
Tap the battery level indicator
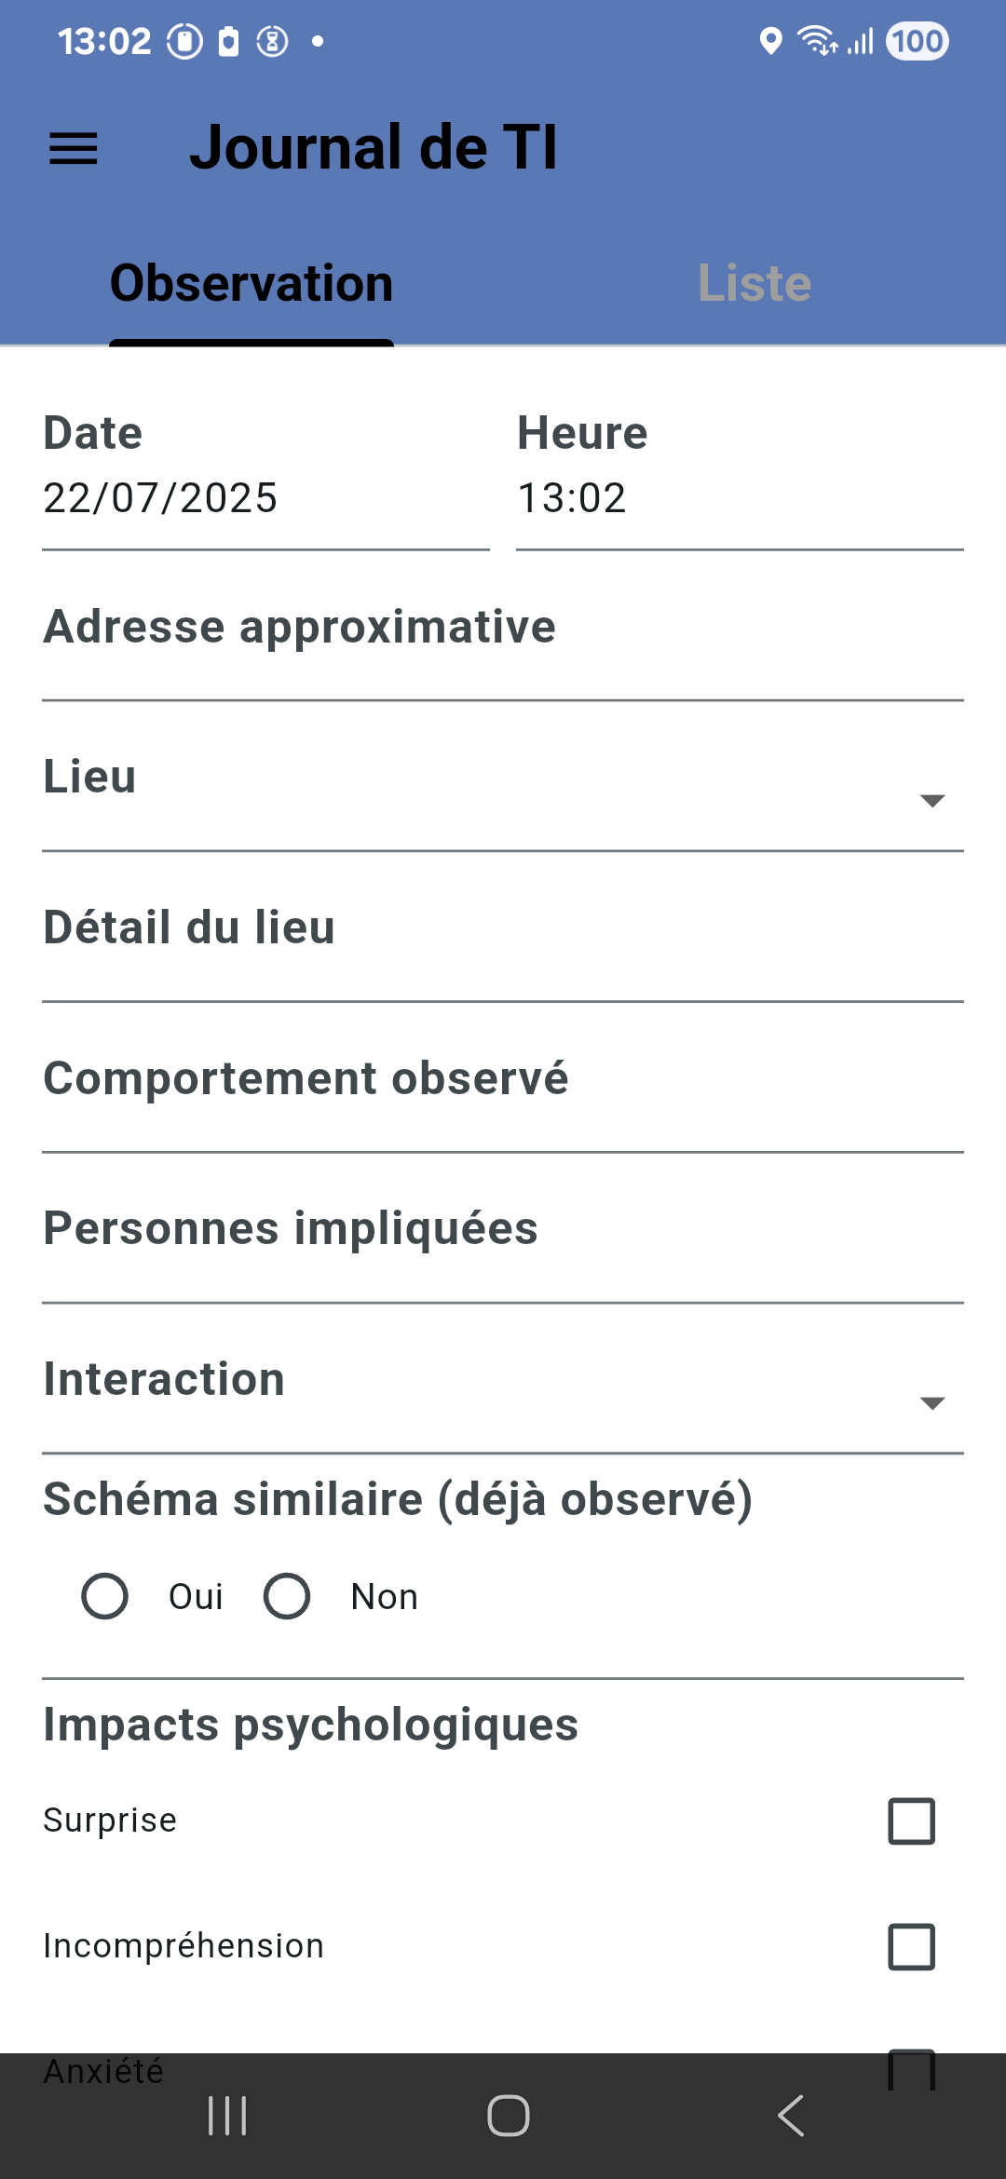pyautogui.click(x=918, y=41)
